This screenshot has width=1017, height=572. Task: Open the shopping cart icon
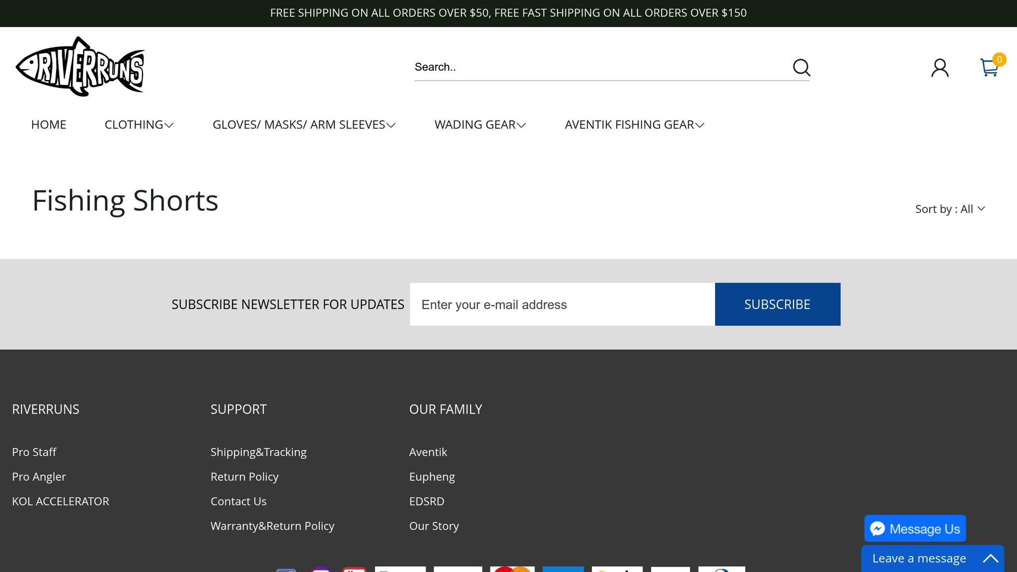click(x=989, y=68)
